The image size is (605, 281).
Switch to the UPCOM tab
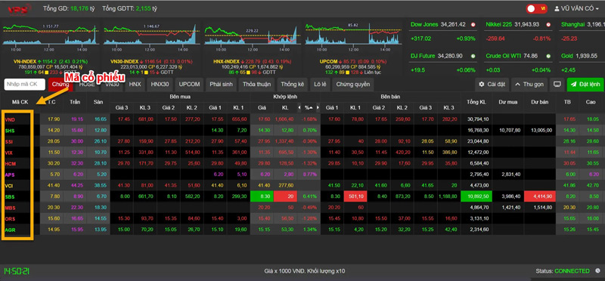(x=189, y=85)
